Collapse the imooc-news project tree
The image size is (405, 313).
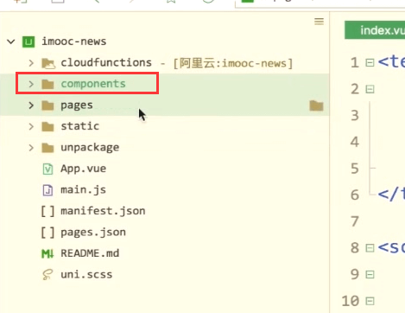[x=11, y=42]
